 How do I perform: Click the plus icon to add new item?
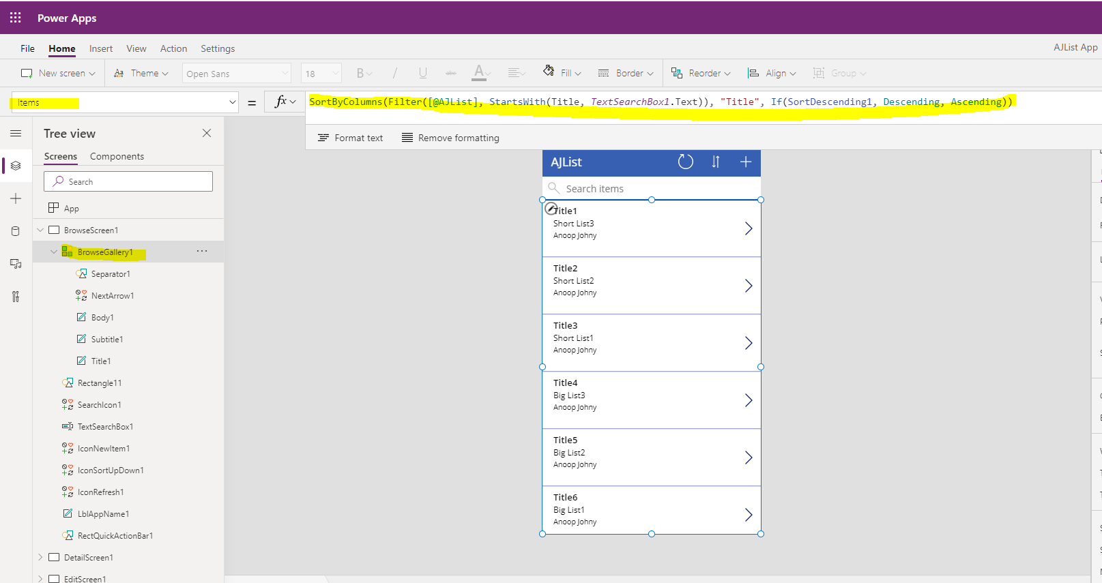point(746,162)
